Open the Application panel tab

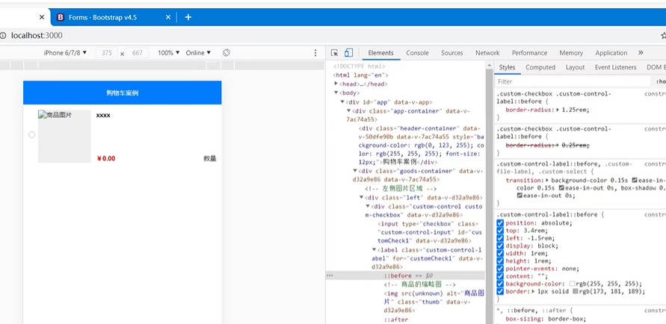[x=611, y=53]
